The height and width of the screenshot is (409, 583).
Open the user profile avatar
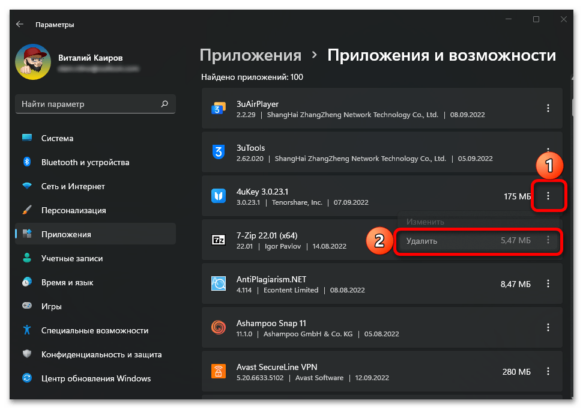tap(32, 62)
